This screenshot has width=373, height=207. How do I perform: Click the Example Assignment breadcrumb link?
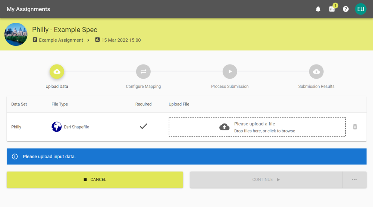61,40
